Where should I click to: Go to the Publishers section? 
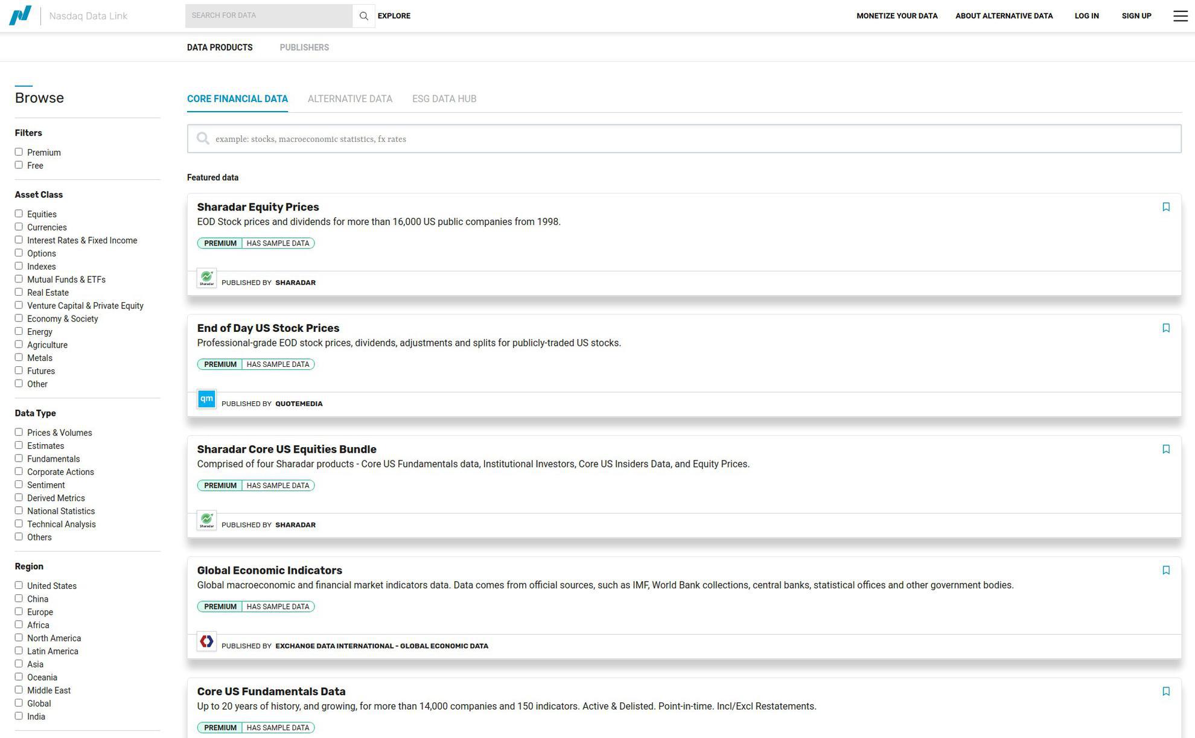pos(304,48)
